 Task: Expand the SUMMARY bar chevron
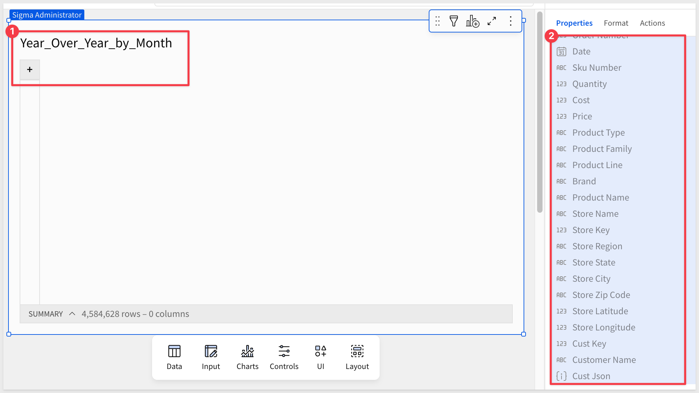tap(72, 314)
